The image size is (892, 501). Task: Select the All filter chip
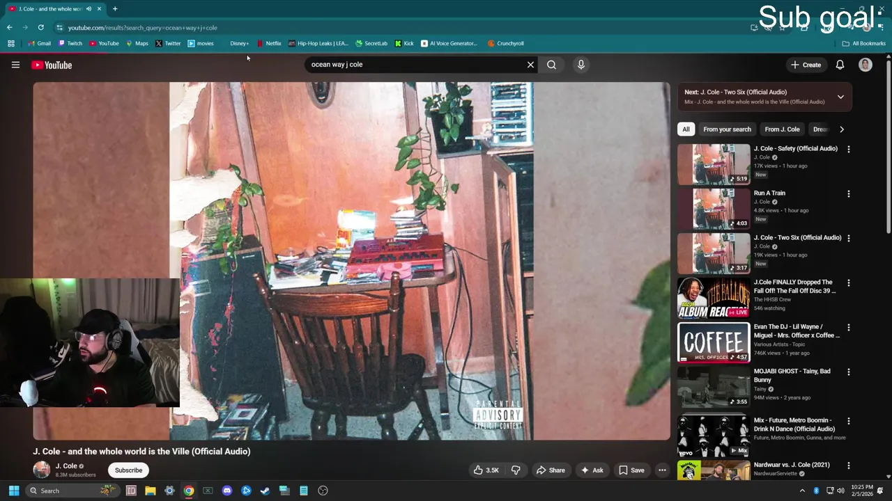point(686,129)
